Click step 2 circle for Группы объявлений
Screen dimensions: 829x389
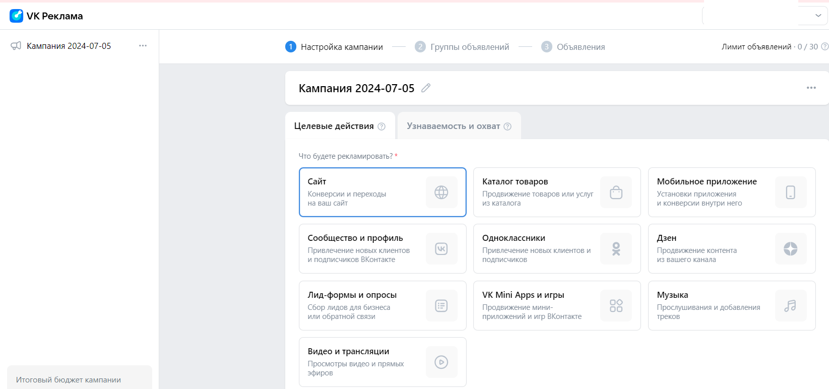pos(420,47)
